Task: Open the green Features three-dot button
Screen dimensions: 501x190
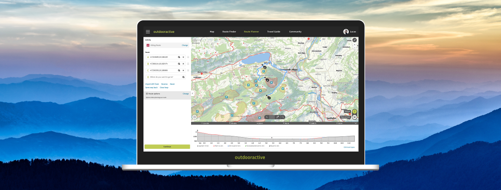Action: coord(354,112)
